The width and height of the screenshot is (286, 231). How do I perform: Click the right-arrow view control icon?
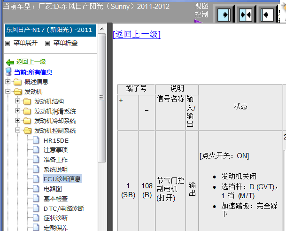[224, 15]
